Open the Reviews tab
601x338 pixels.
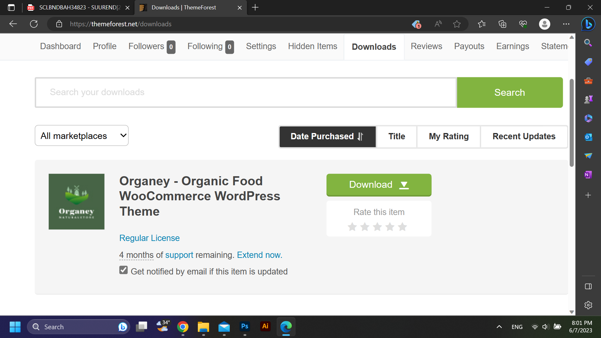[x=426, y=46]
